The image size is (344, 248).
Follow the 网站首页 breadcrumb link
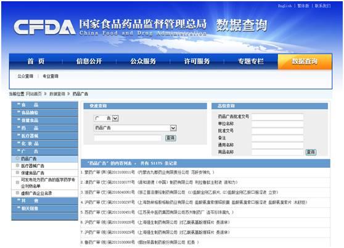coord(34,94)
